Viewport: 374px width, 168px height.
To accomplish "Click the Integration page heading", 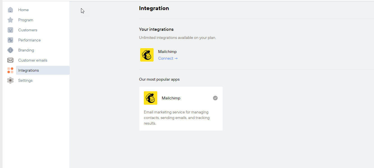I will tap(154, 8).
